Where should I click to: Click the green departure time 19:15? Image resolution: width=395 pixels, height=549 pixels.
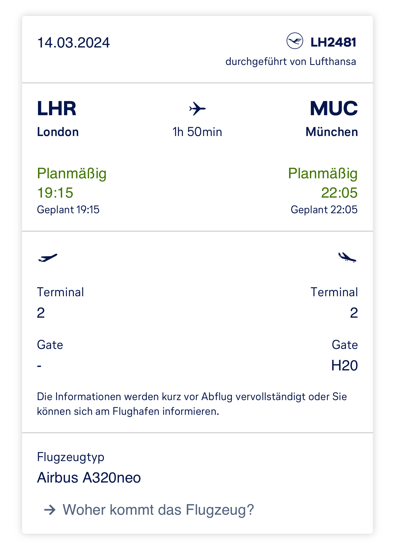pos(55,193)
